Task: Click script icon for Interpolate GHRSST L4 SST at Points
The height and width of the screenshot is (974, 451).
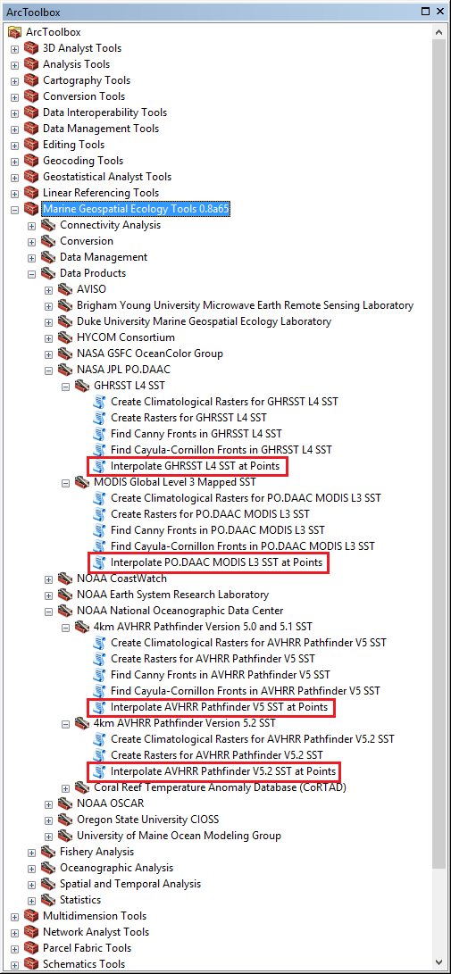Action: click(x=99, y=466)
